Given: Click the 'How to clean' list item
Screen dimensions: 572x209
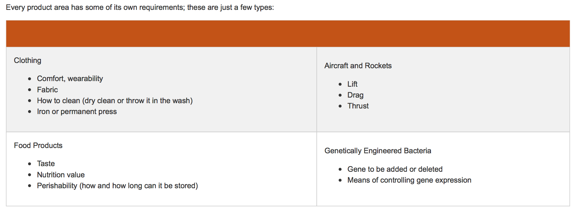Looking at the screenshot, I should pos(115,101).
